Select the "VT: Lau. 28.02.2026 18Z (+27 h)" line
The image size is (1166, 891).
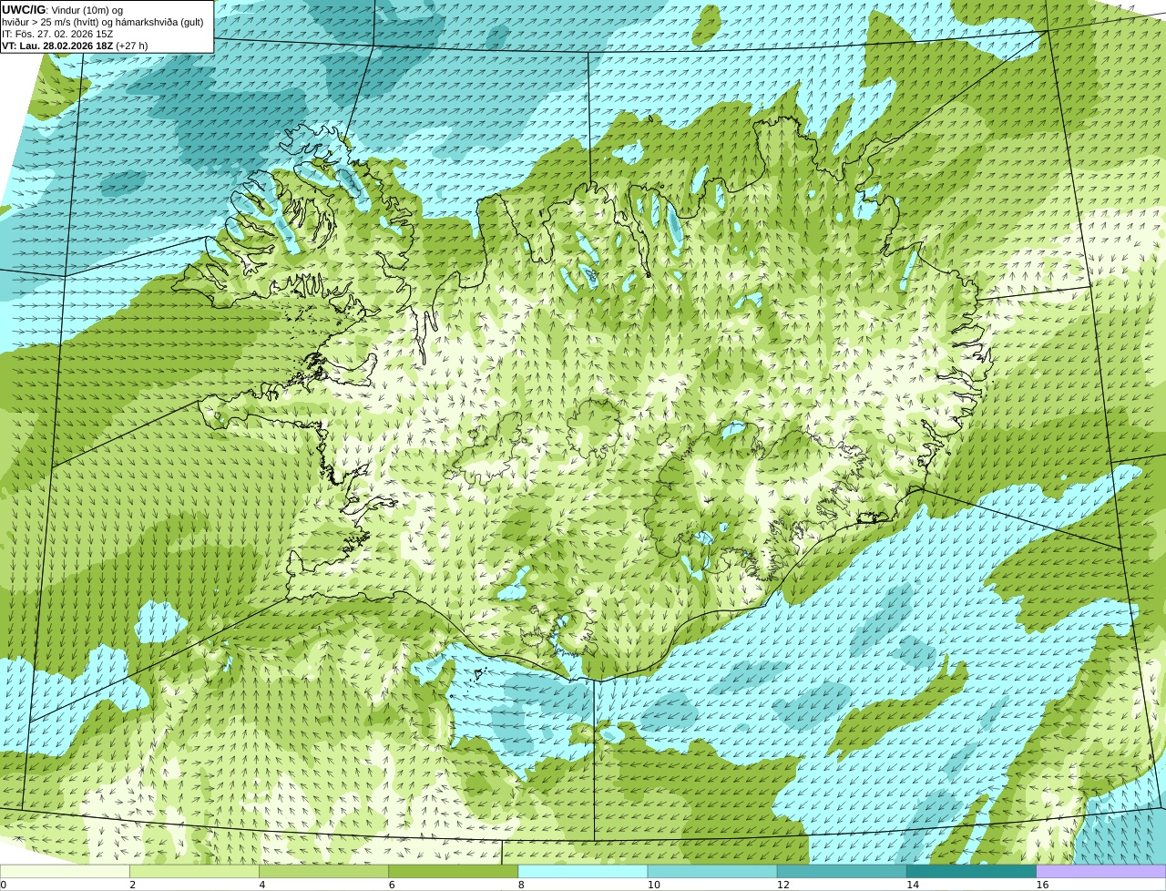pos(75,46)
